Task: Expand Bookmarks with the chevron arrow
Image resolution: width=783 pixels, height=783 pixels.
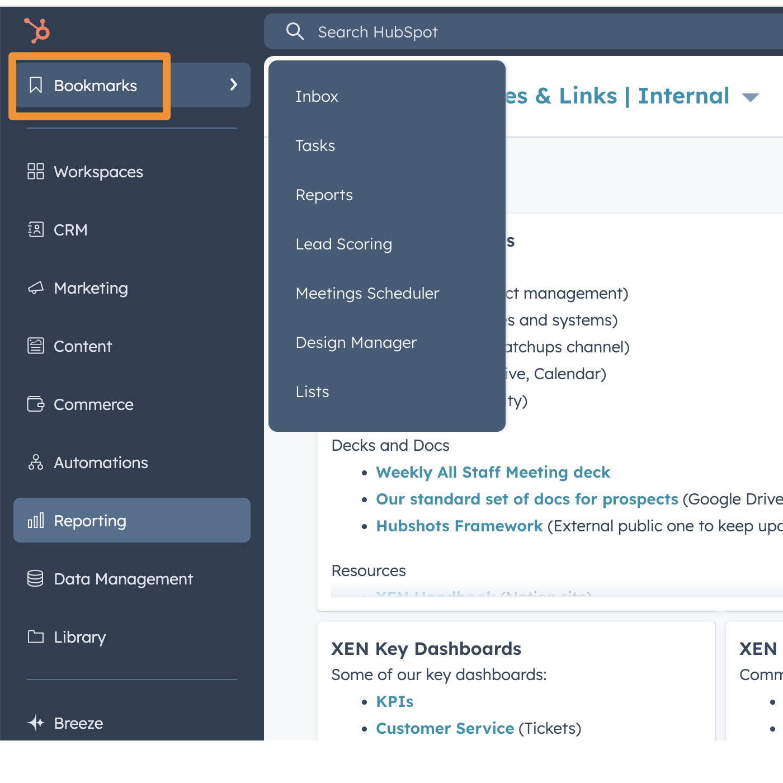Action: pos(234,85)
